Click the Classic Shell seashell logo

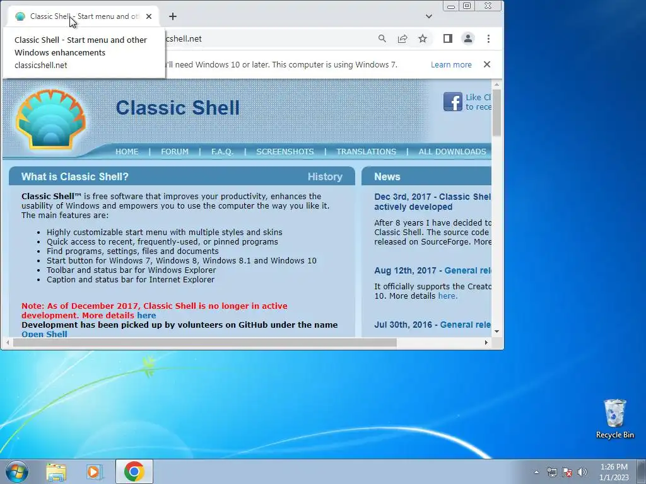50,119
